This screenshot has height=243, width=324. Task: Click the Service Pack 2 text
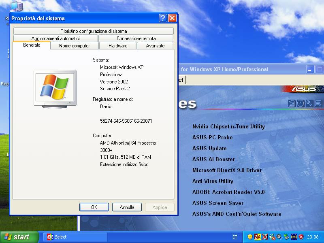point(115,89)
